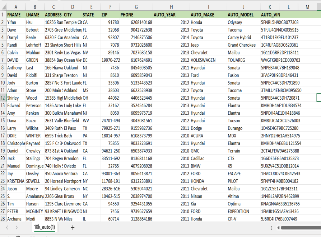This screenshot has width=321, height=237.
Task: Select the Bluefield city cell
Action: (x=73, y=120)
